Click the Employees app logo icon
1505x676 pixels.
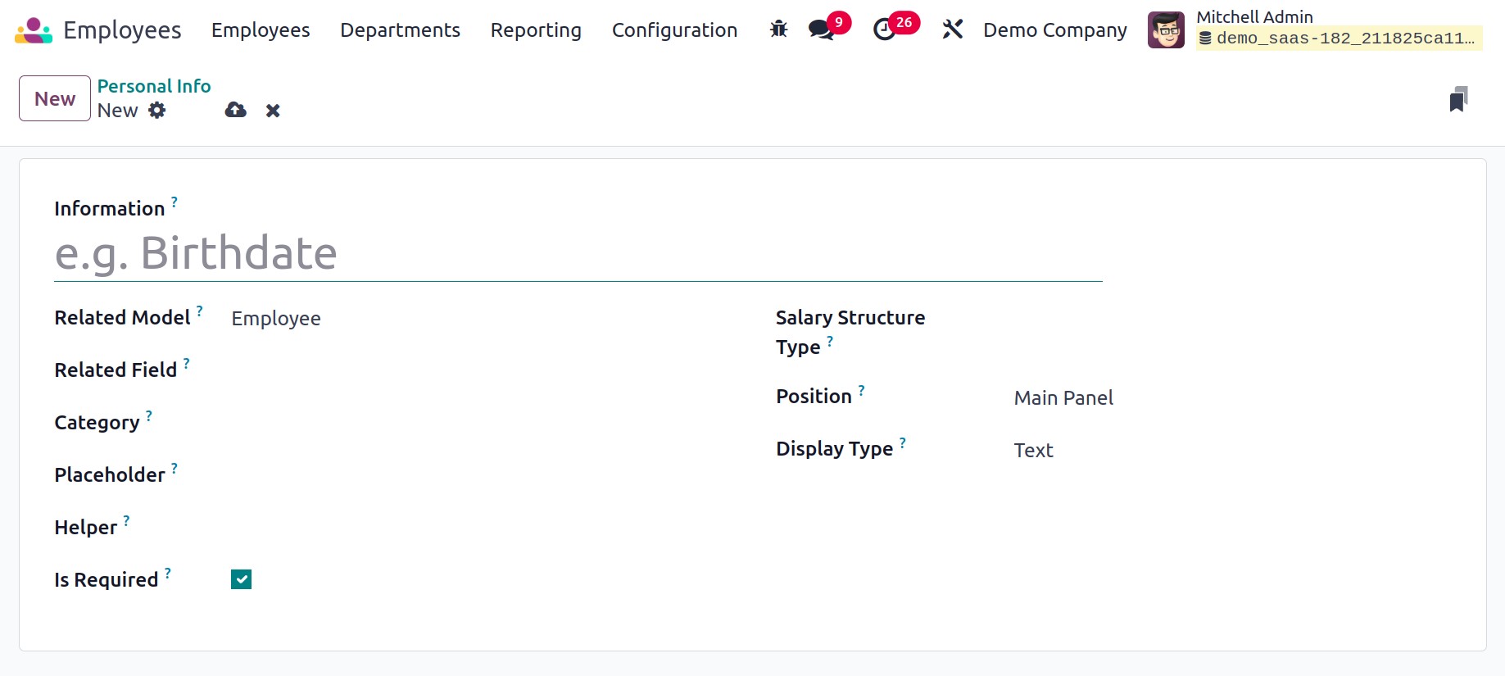(x=34, y=30)
